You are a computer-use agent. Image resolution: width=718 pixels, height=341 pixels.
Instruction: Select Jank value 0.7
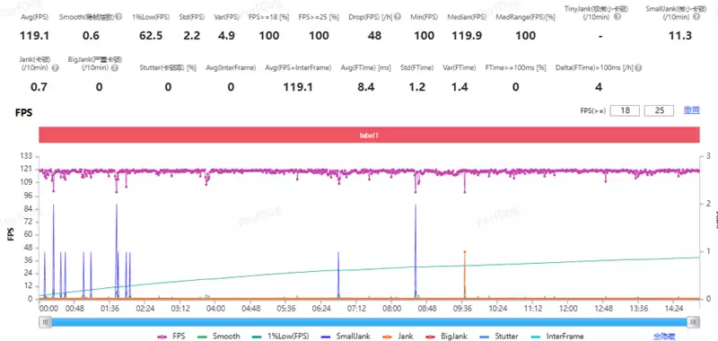click(39, 87)
